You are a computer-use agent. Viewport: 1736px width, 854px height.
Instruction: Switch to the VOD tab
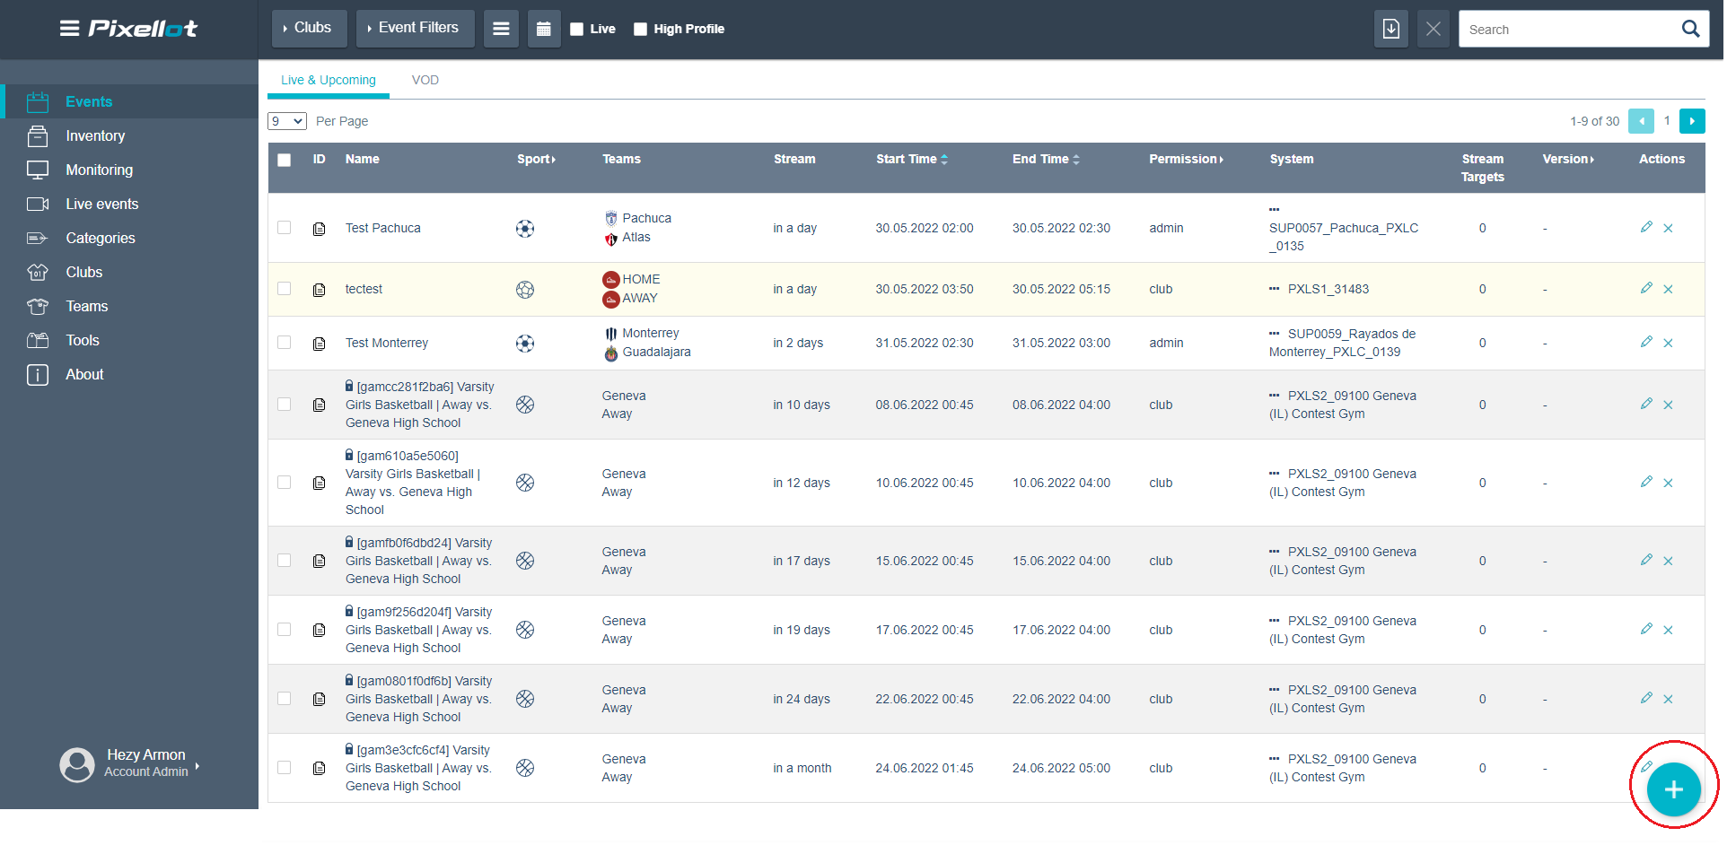point(425,80)
